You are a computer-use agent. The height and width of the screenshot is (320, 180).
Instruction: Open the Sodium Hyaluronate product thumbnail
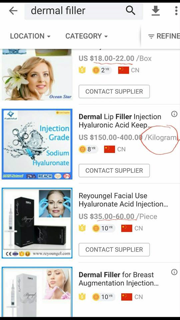coord(37,144)
